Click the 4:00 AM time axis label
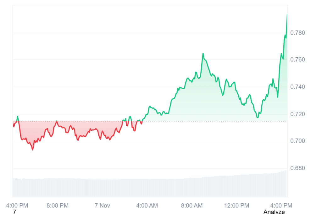322x214 pixels. 147,206
